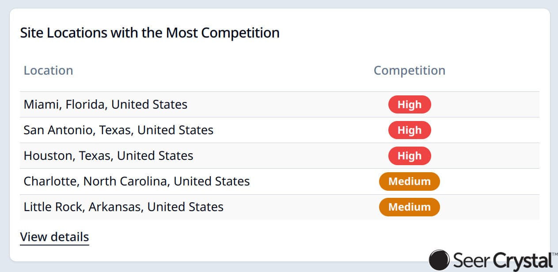Select the Medium badge for Little Rock
The height and width of the screenshot is (272, 558).
pos(410,207)
